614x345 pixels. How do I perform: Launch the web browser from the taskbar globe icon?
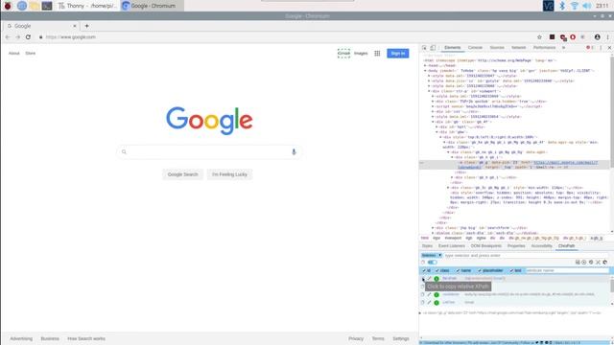pos(21,6)
